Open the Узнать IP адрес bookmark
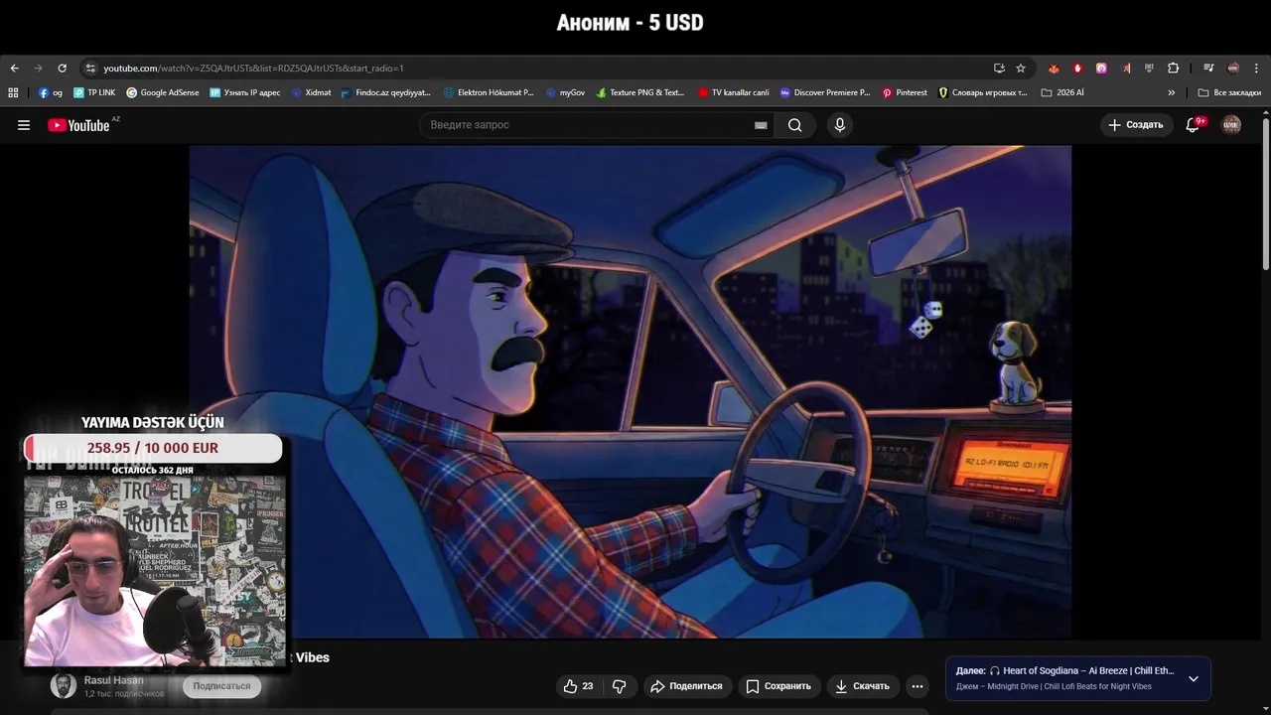Image resolution: width=1271 pixels, height=715 pixels. 244,92
